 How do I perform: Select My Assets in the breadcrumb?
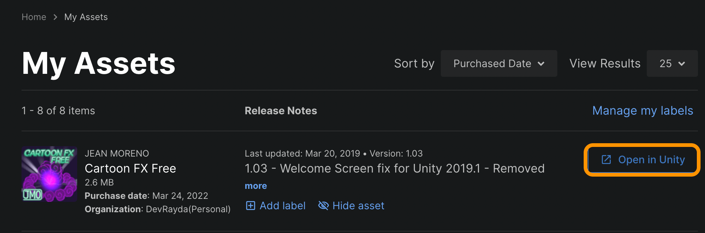click(86, 17)
